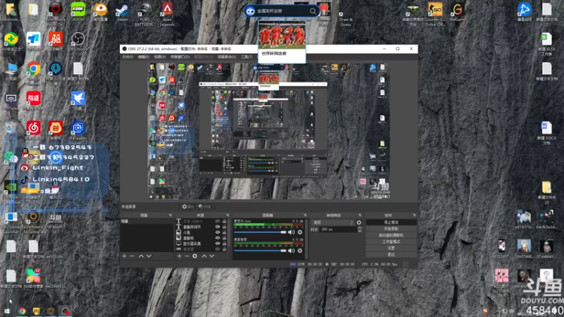Toggle lock on 直播房间号 source
The image size is (564, 317).
(224, 227)
